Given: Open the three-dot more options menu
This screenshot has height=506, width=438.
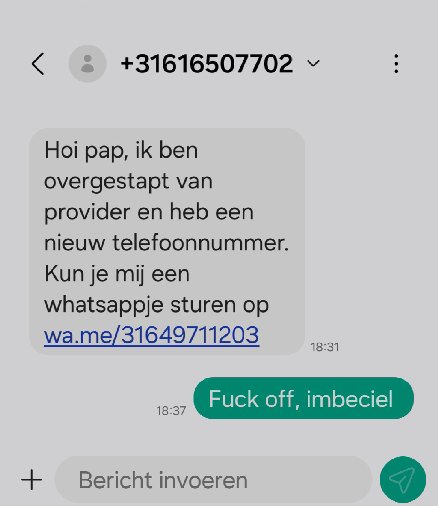Looking at the screenshot, I should (x=396, y=64).
